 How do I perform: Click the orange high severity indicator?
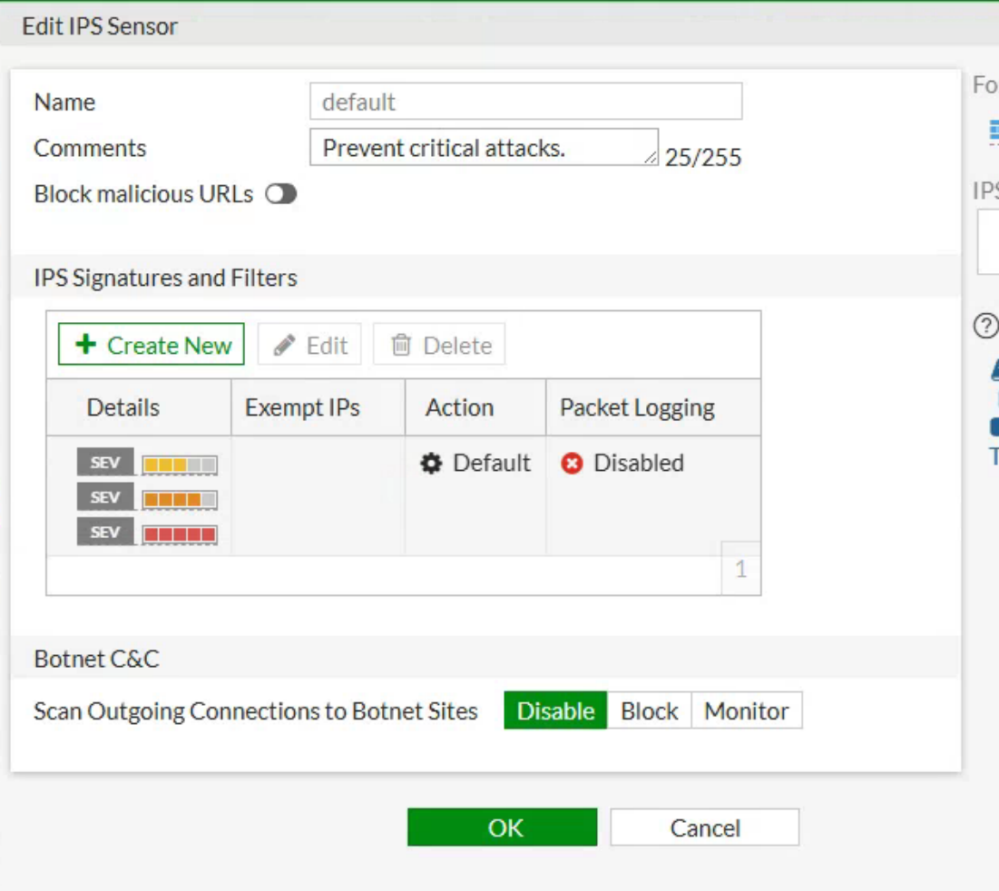click(180, 499)
